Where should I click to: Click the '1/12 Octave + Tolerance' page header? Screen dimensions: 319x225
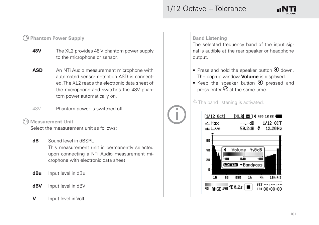pos(206,9)
